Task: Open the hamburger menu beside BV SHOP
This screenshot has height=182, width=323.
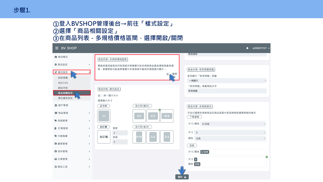Action: click(x=57, y=48)
